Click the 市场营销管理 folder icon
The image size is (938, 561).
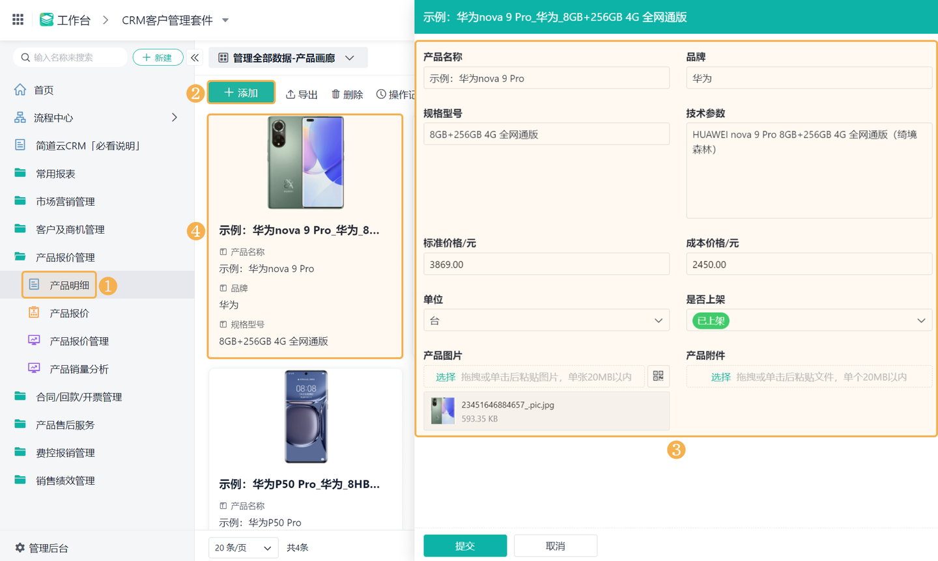pyautogui.click(x=20, y=201)
